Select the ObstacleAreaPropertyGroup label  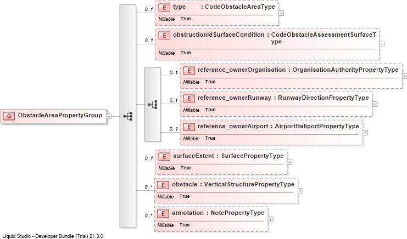(x=60, y=116)
